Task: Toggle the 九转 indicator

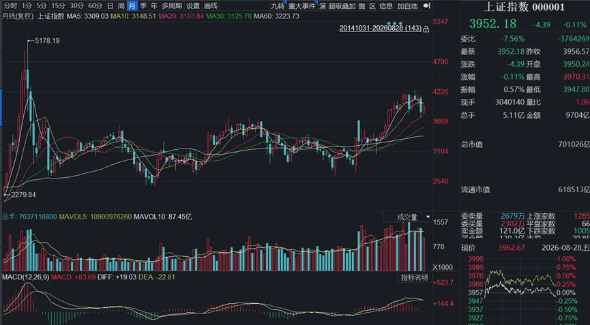Action: pyautogui.click(x=278, y=5)
